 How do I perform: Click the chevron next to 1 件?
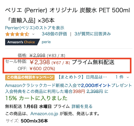point(128,77)
